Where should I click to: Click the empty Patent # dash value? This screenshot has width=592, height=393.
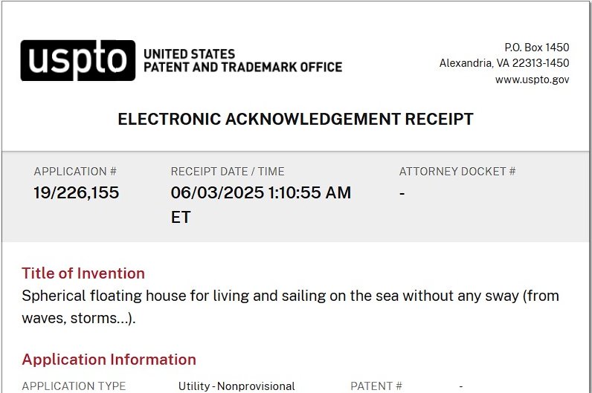(x=461, y=386)
